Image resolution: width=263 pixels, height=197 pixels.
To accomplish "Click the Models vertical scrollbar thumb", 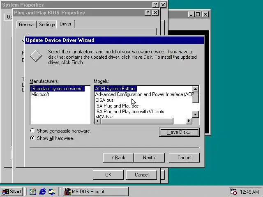I will pyautogui.click(x=196, y=97).
